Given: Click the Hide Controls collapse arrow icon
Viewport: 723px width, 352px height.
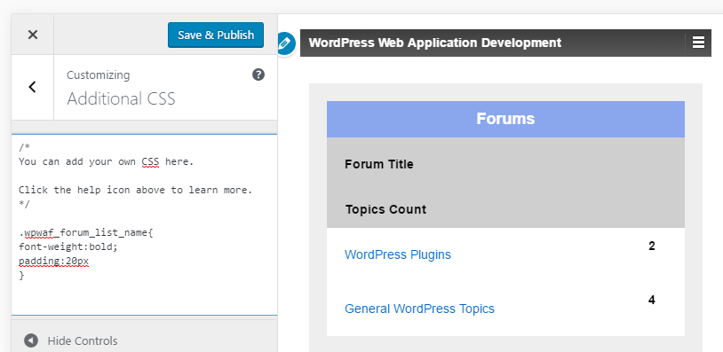Looking at the screenshot, I should coord(31,340).
